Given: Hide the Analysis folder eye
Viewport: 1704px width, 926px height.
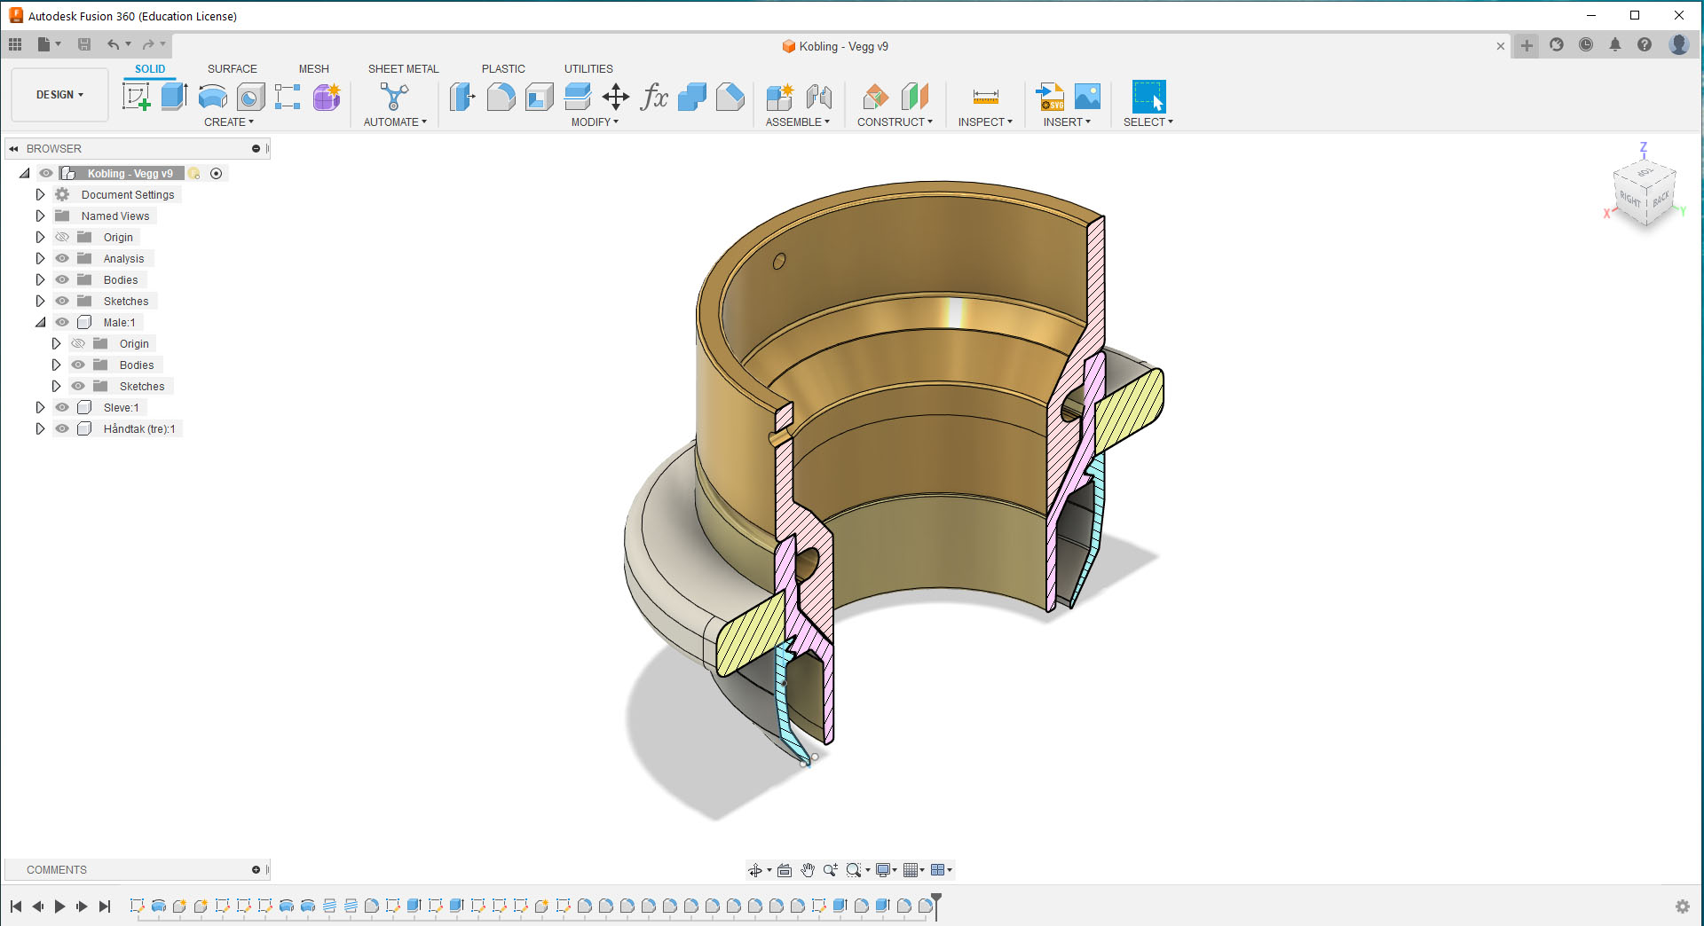Looking at the screenshot, I should (x=62, y=258).
